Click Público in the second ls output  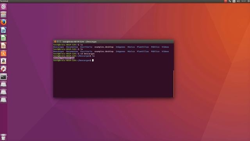(x=155, y=51)
